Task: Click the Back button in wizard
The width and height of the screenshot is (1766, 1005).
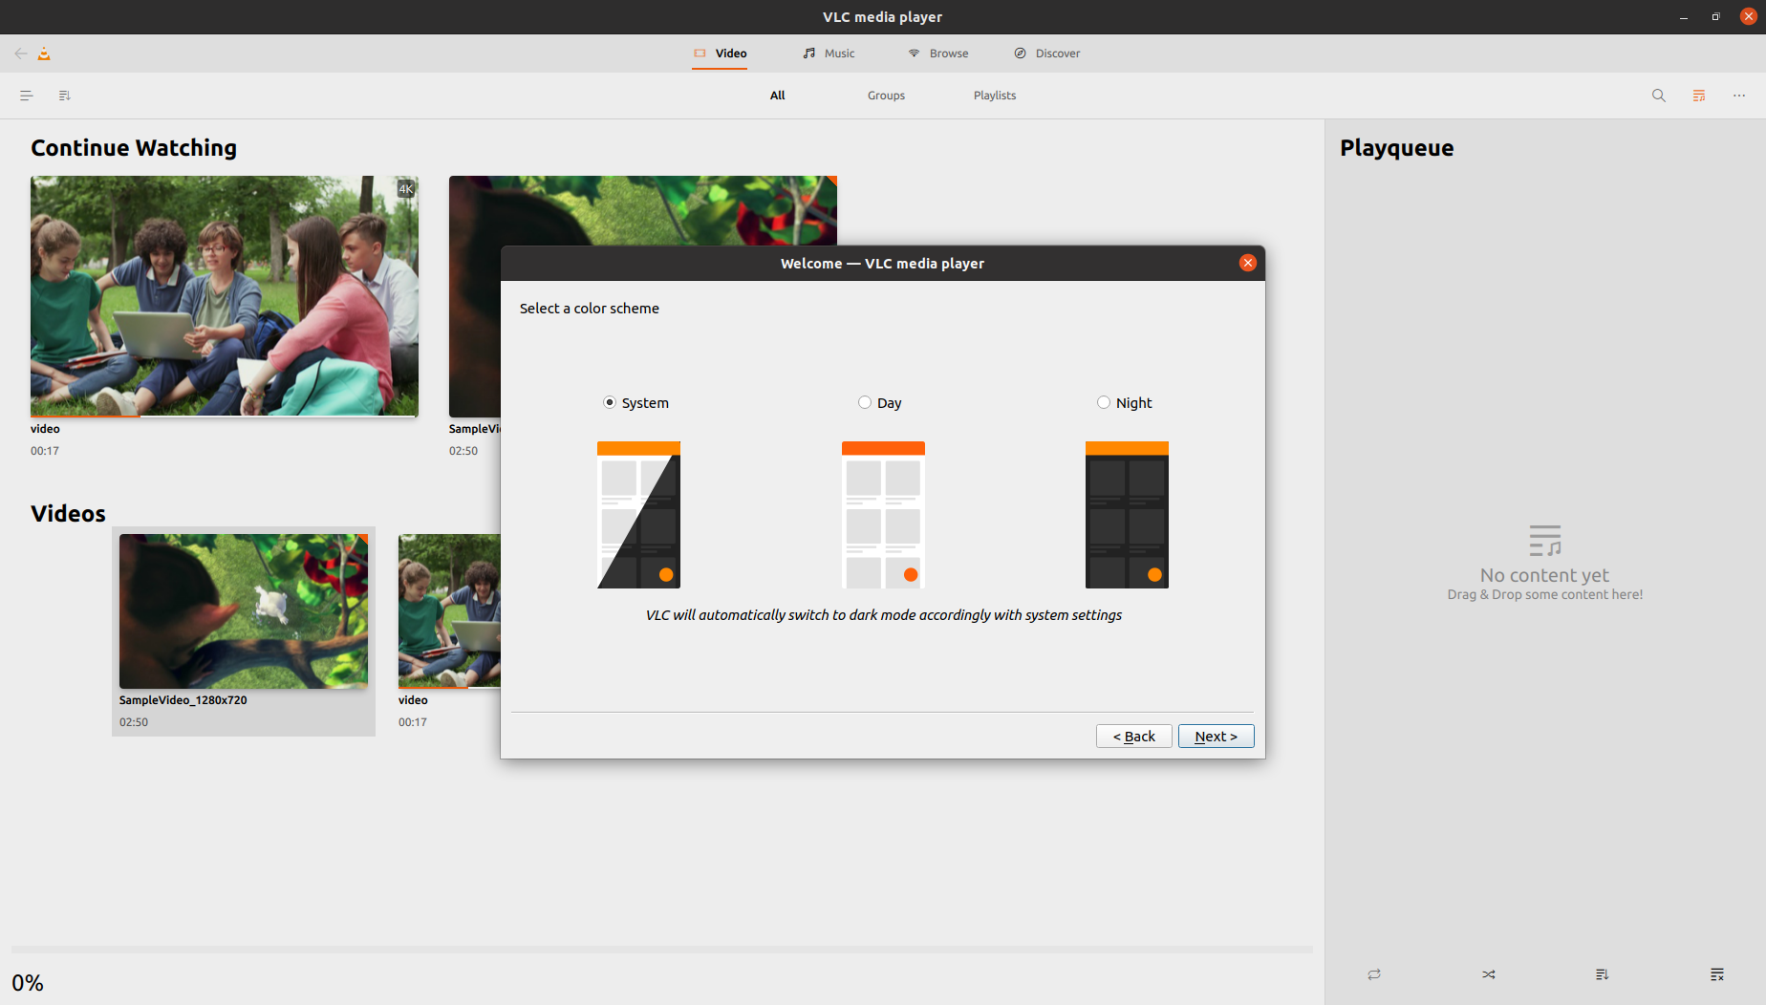Action: click(x=1133, y=737)
